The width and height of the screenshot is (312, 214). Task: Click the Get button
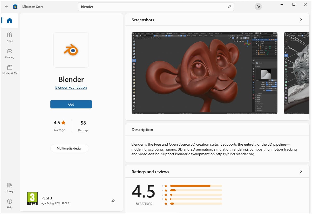pos(71,104)
